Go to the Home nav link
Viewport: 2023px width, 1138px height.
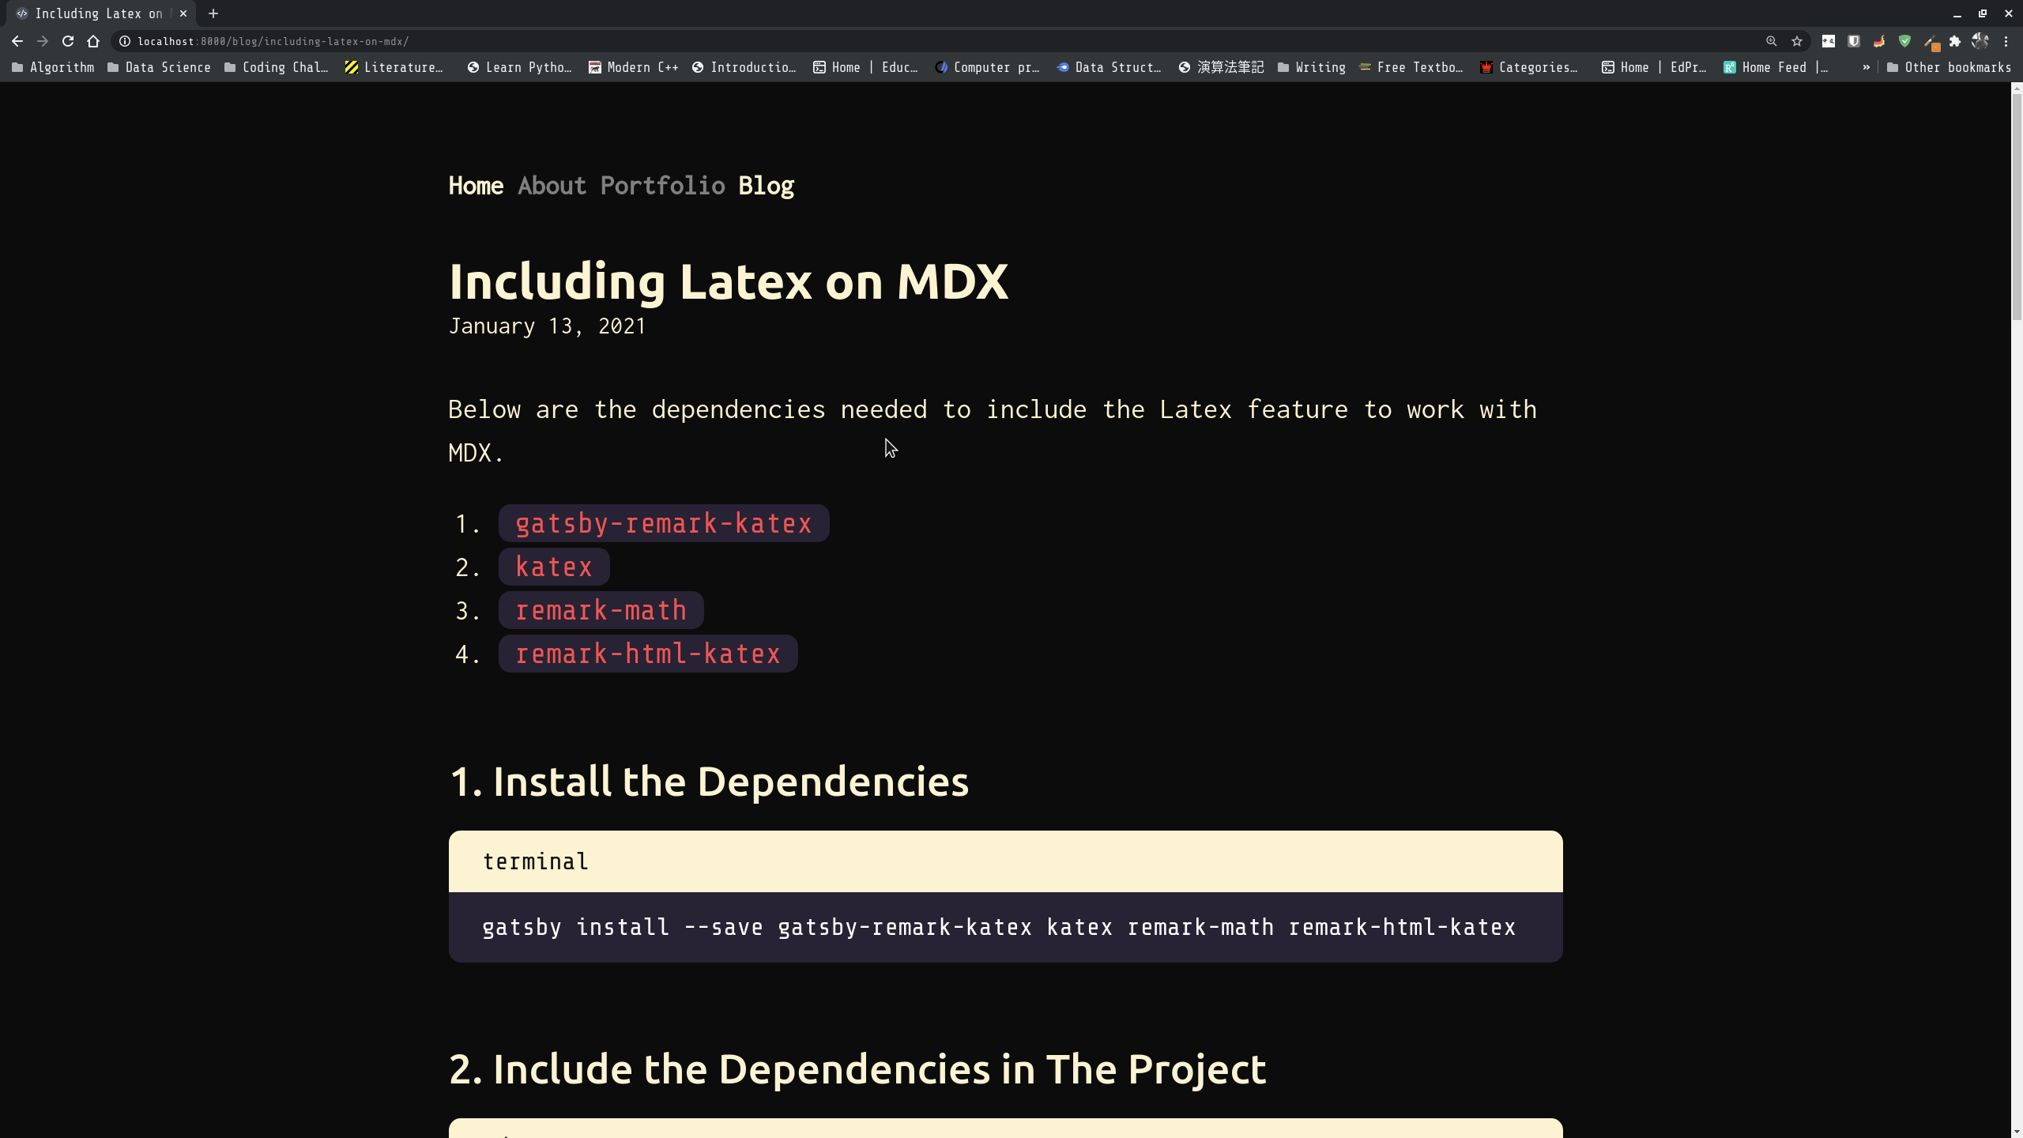coord(476,186)
